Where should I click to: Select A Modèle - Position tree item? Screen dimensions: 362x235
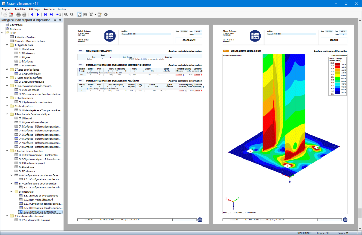pos(25,37)
